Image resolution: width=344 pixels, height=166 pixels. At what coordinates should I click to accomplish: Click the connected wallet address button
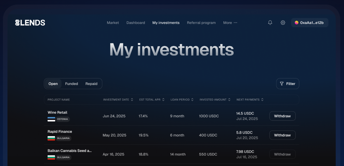[x=310, y=22]
